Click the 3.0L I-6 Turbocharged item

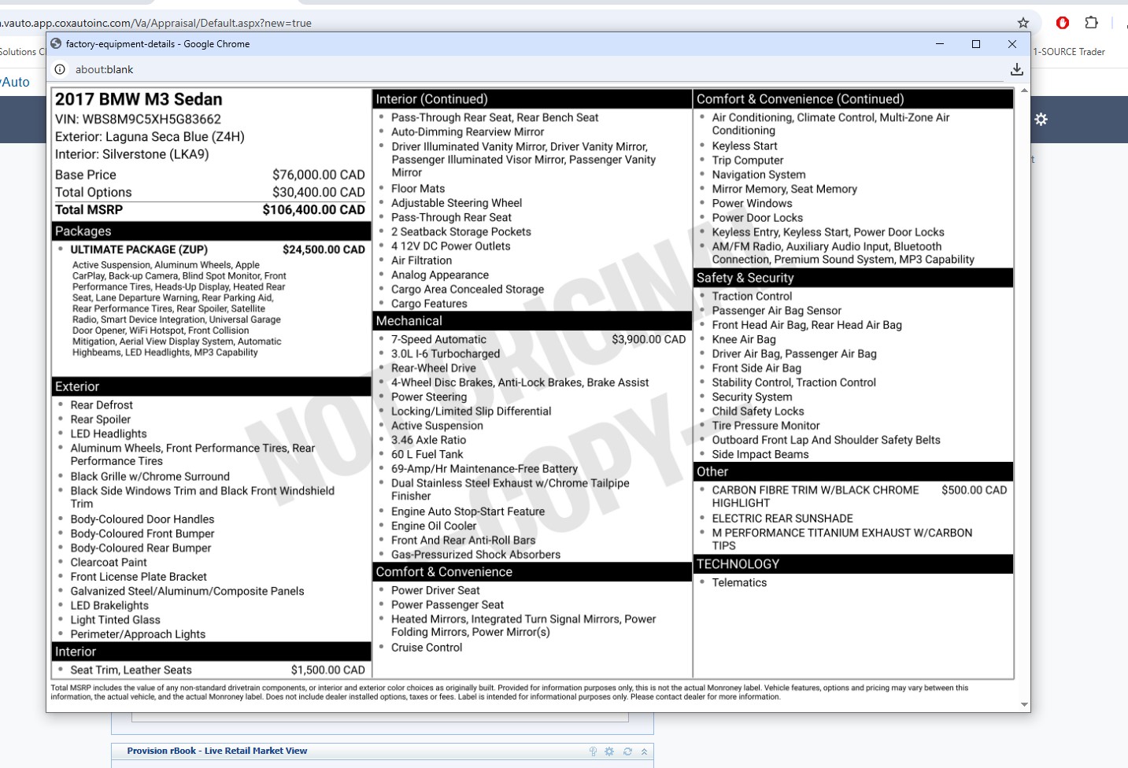pos(446,354)
